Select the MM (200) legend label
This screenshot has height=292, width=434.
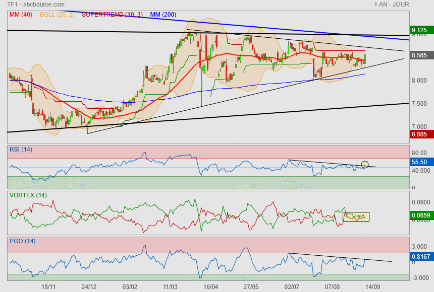coord(162,15)
